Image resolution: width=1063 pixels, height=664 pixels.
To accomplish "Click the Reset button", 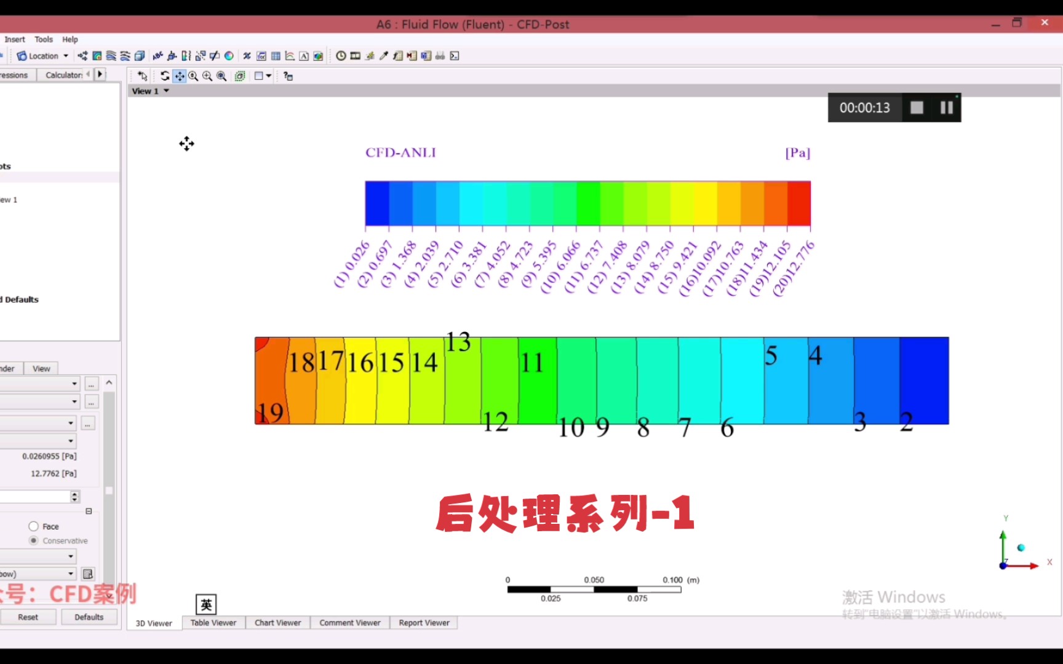I will coord(28,617).
